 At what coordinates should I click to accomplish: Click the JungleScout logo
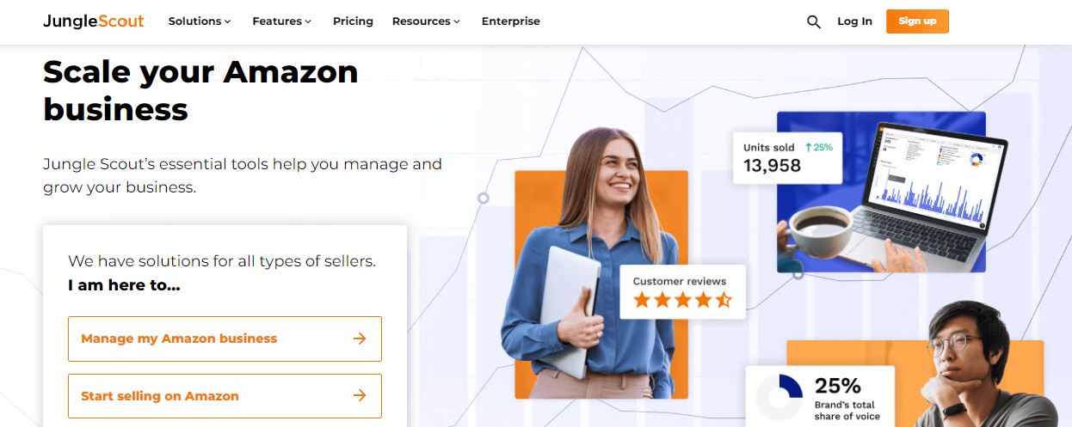[94, 21]
